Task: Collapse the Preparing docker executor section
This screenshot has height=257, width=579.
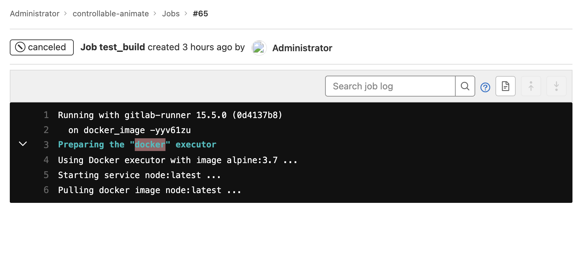Action: 23,144
